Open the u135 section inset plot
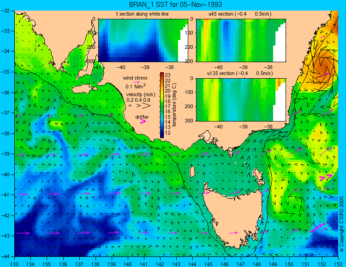Screen dimensions: 346x267 241,100
